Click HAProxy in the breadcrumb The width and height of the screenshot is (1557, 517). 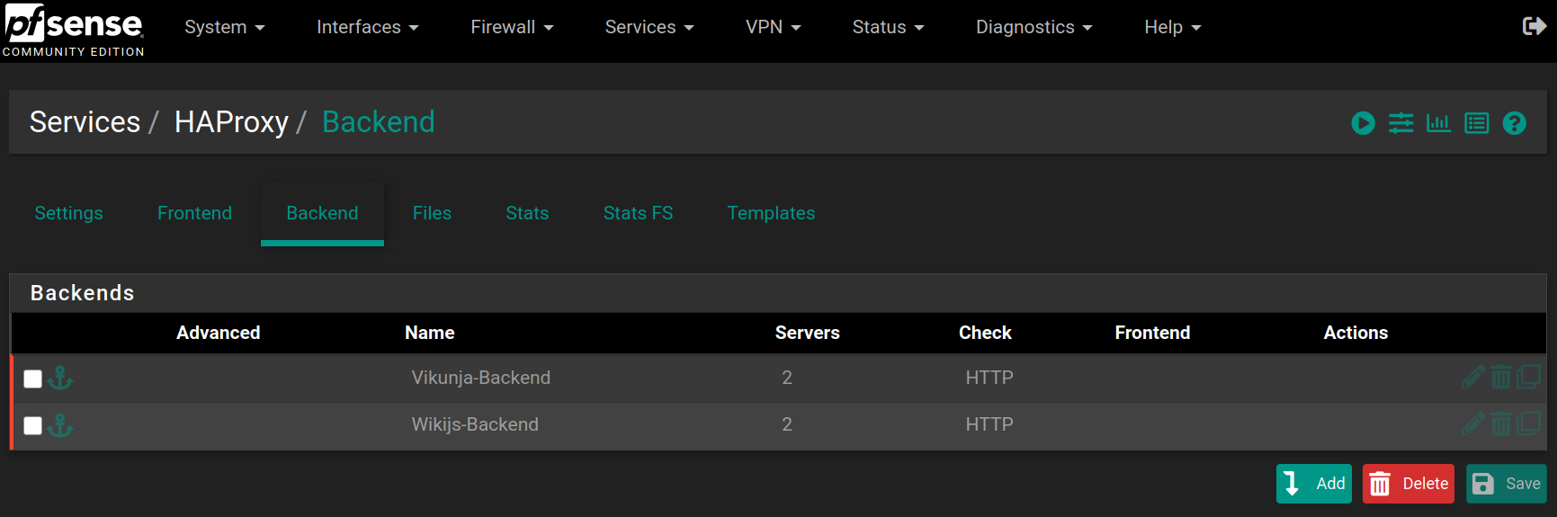coord(231,122)
